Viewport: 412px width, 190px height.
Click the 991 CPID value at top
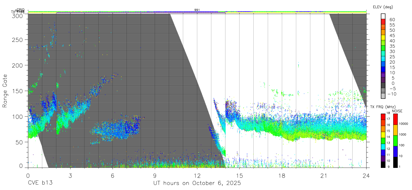pos(197,10)
